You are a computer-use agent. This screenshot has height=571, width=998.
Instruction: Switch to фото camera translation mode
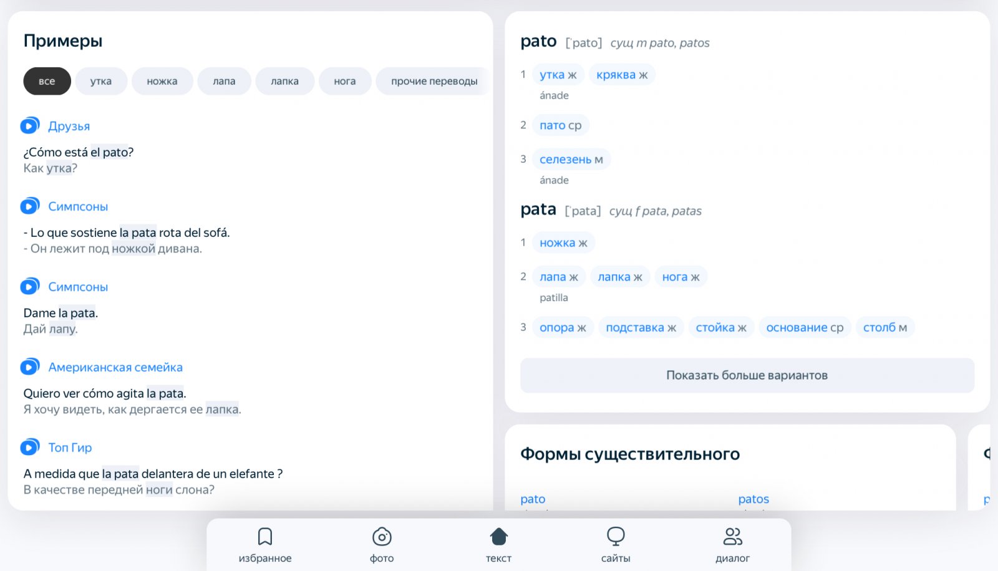click(x=382, y=537)
